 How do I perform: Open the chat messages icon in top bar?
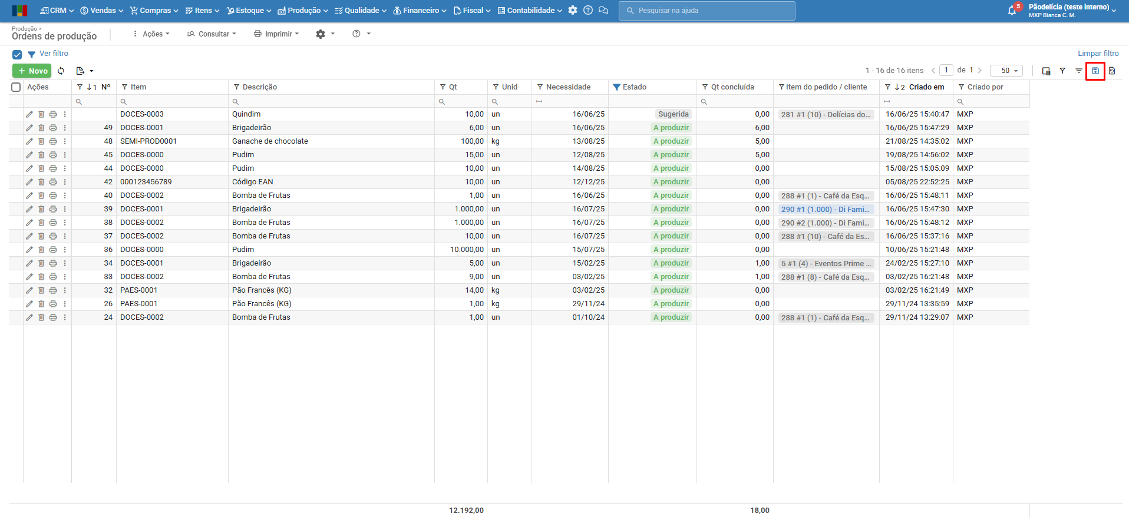pyautogui.click(x=603, y=11)
